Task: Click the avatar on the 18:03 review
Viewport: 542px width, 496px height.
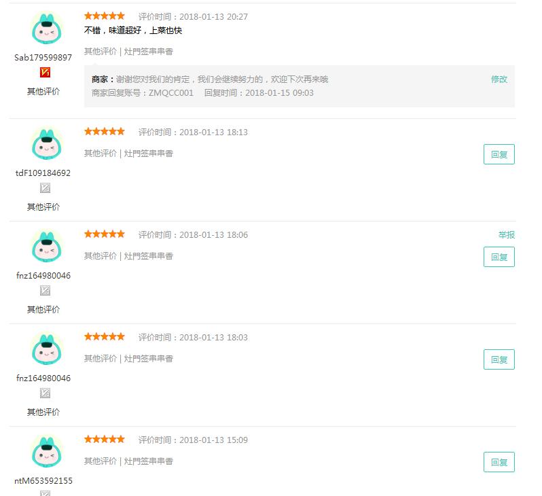Action: point(47,349)
